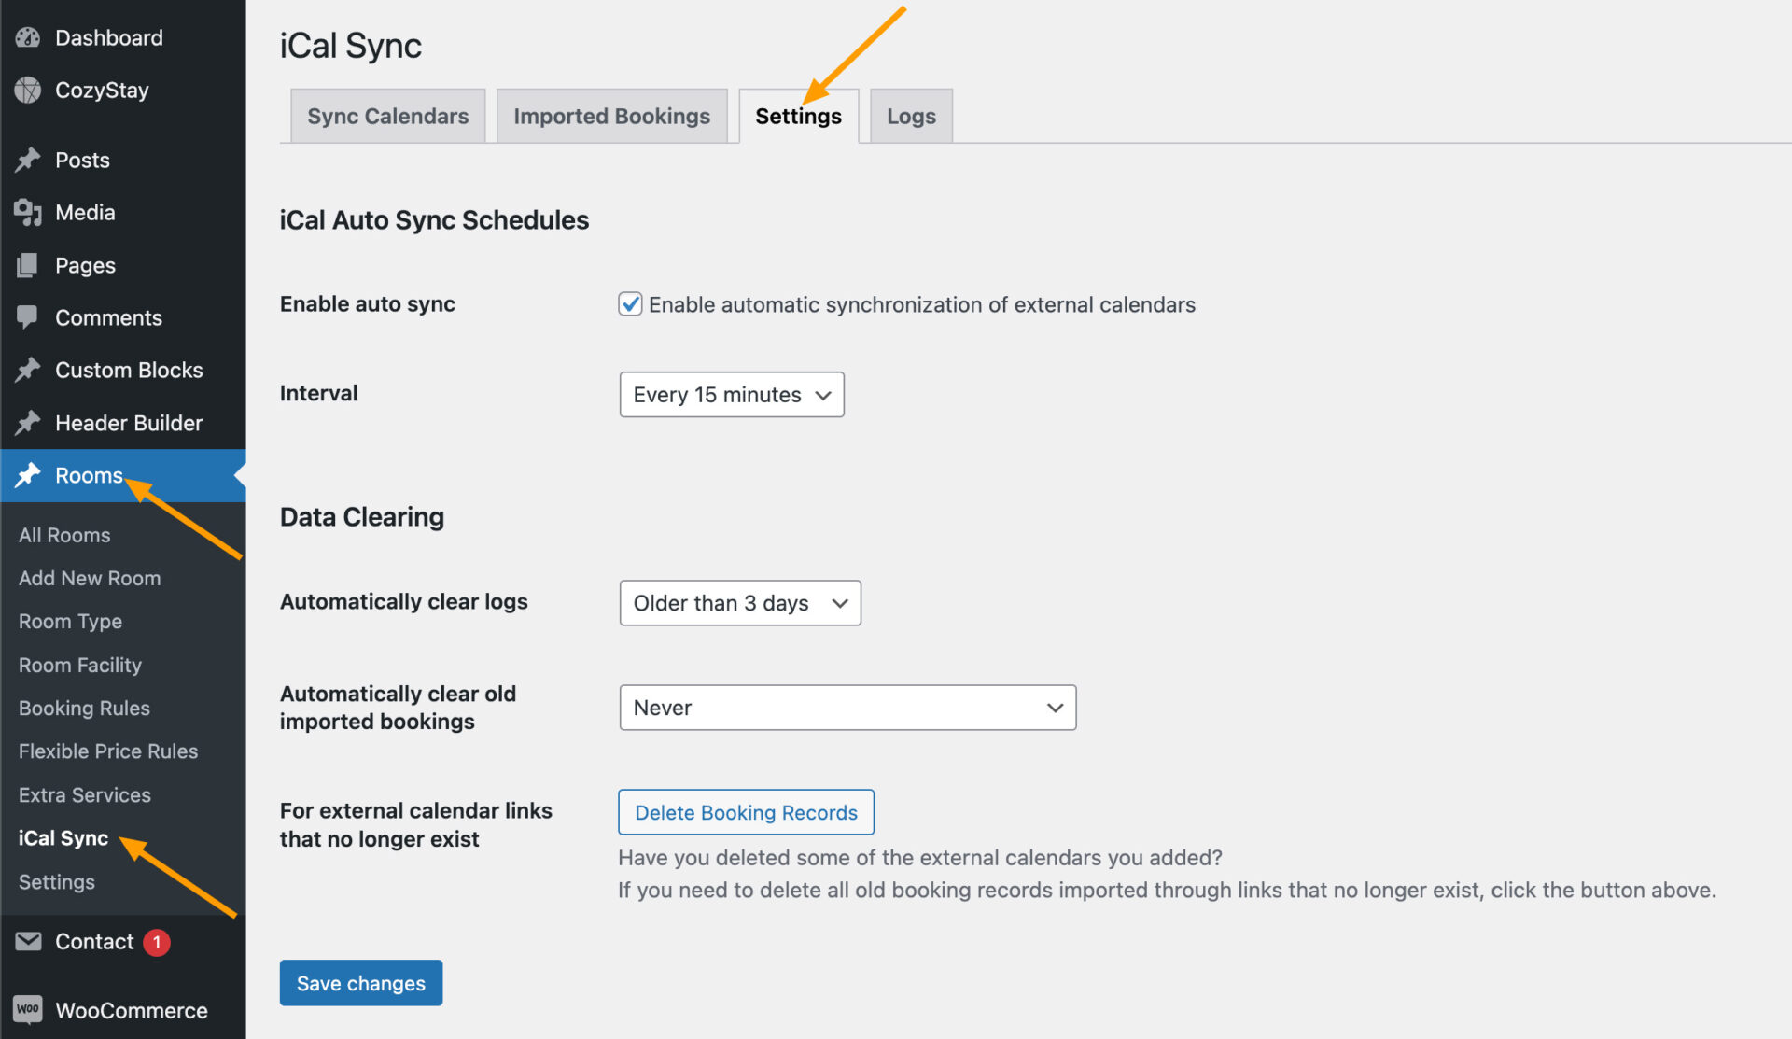
Task: Click the Save changes button
Action: coord(361,983)
